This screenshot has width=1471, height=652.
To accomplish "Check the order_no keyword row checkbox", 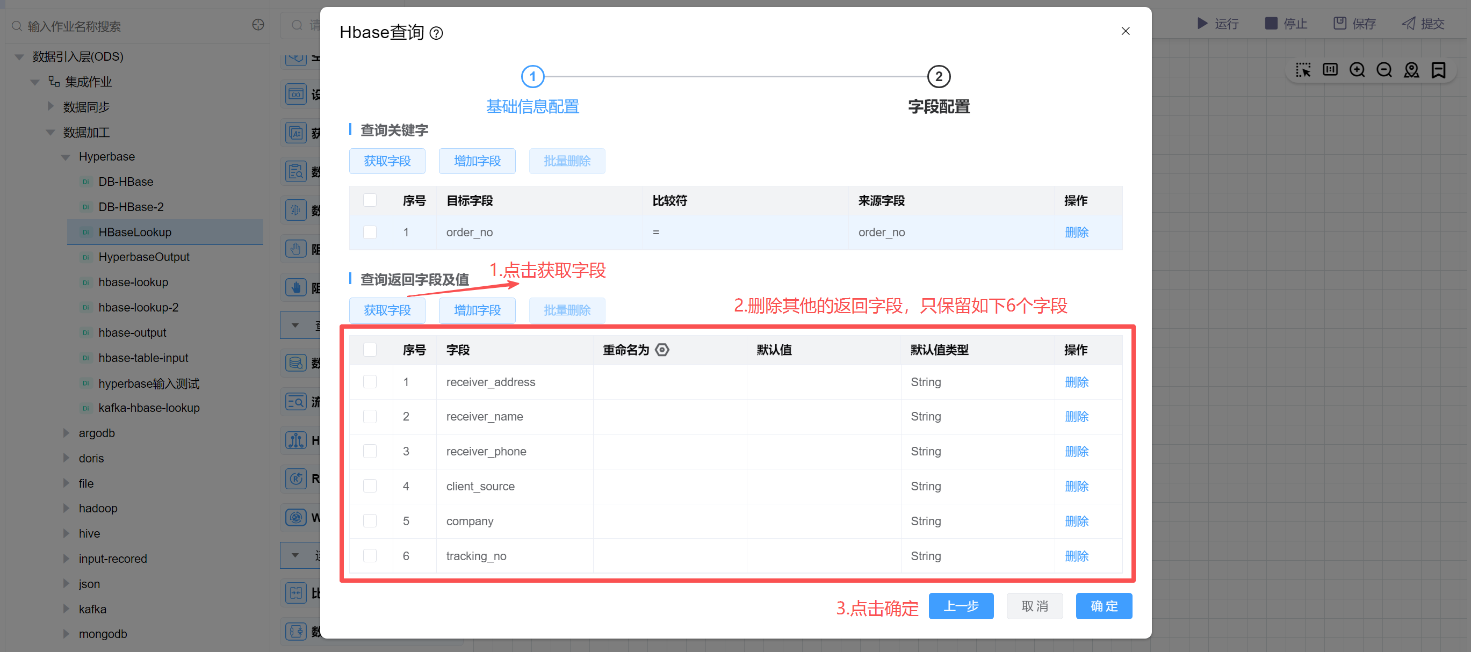I will coord(370,232).
